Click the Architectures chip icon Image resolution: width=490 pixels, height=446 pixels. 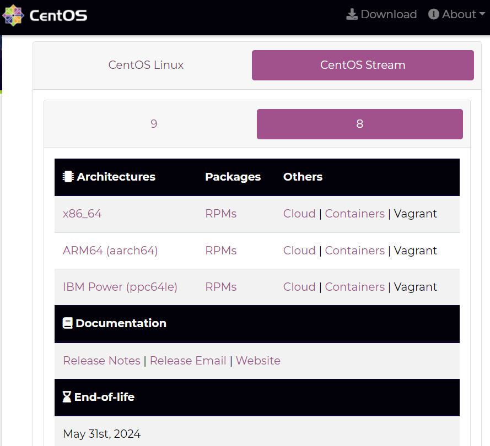(68, 177)
